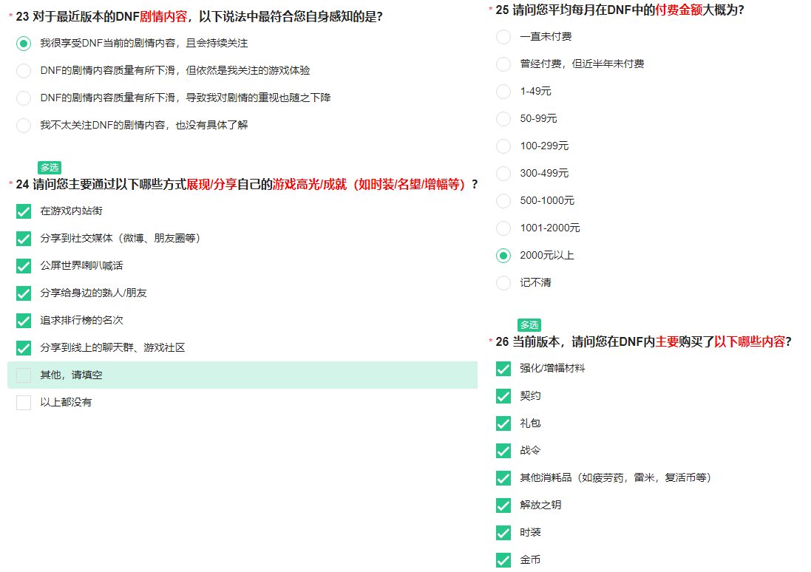Toggle '分享到社交媒体（微博、朋友圈等）' checkbox

pos(23,239)
